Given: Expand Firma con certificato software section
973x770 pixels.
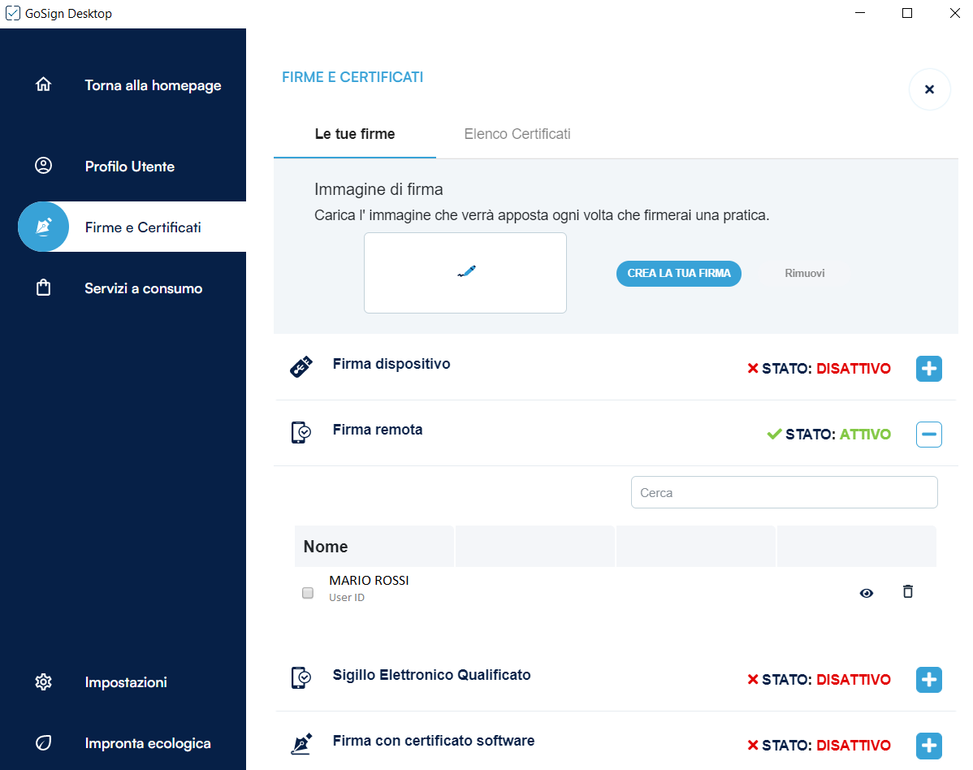Looking at the screenshot, I should 928,745.
